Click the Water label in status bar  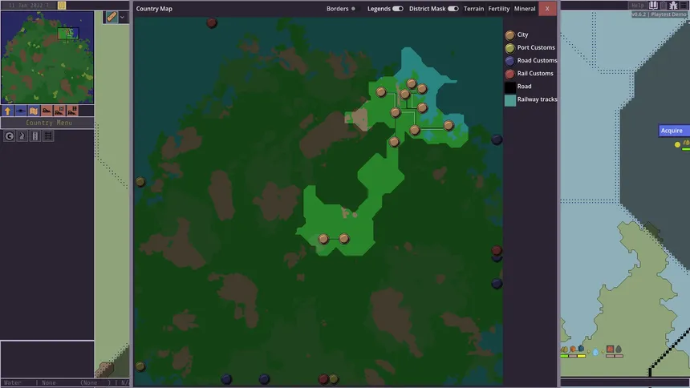coord(12,382)
